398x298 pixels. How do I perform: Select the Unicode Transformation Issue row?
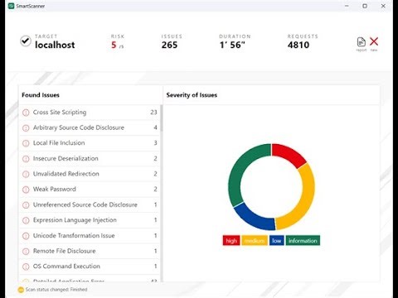point(90,236)
